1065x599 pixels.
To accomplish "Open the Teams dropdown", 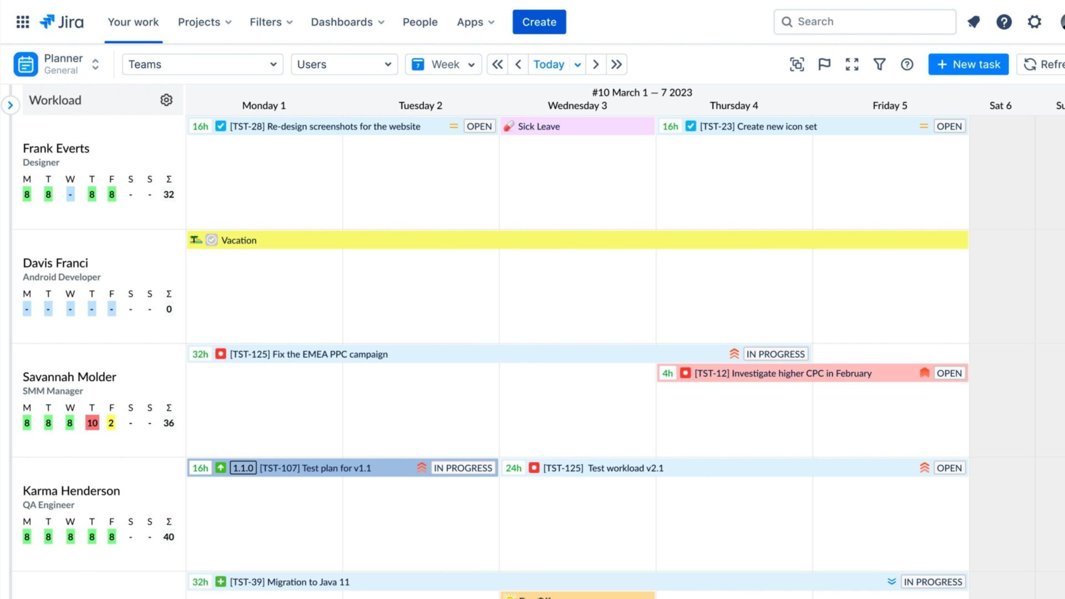I will pos(202,64).
